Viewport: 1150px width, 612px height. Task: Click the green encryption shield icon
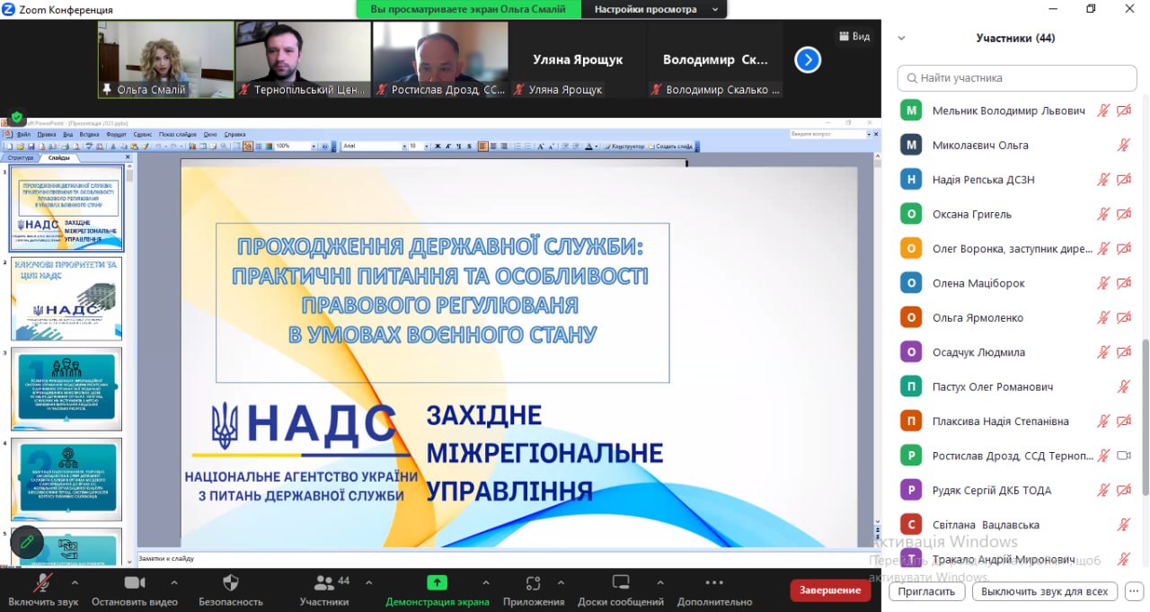[x=16, y=118]
